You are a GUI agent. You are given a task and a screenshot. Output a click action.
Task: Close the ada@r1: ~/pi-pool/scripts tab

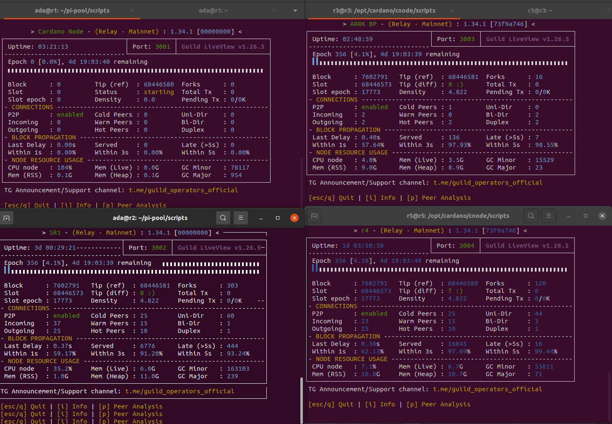133,10
